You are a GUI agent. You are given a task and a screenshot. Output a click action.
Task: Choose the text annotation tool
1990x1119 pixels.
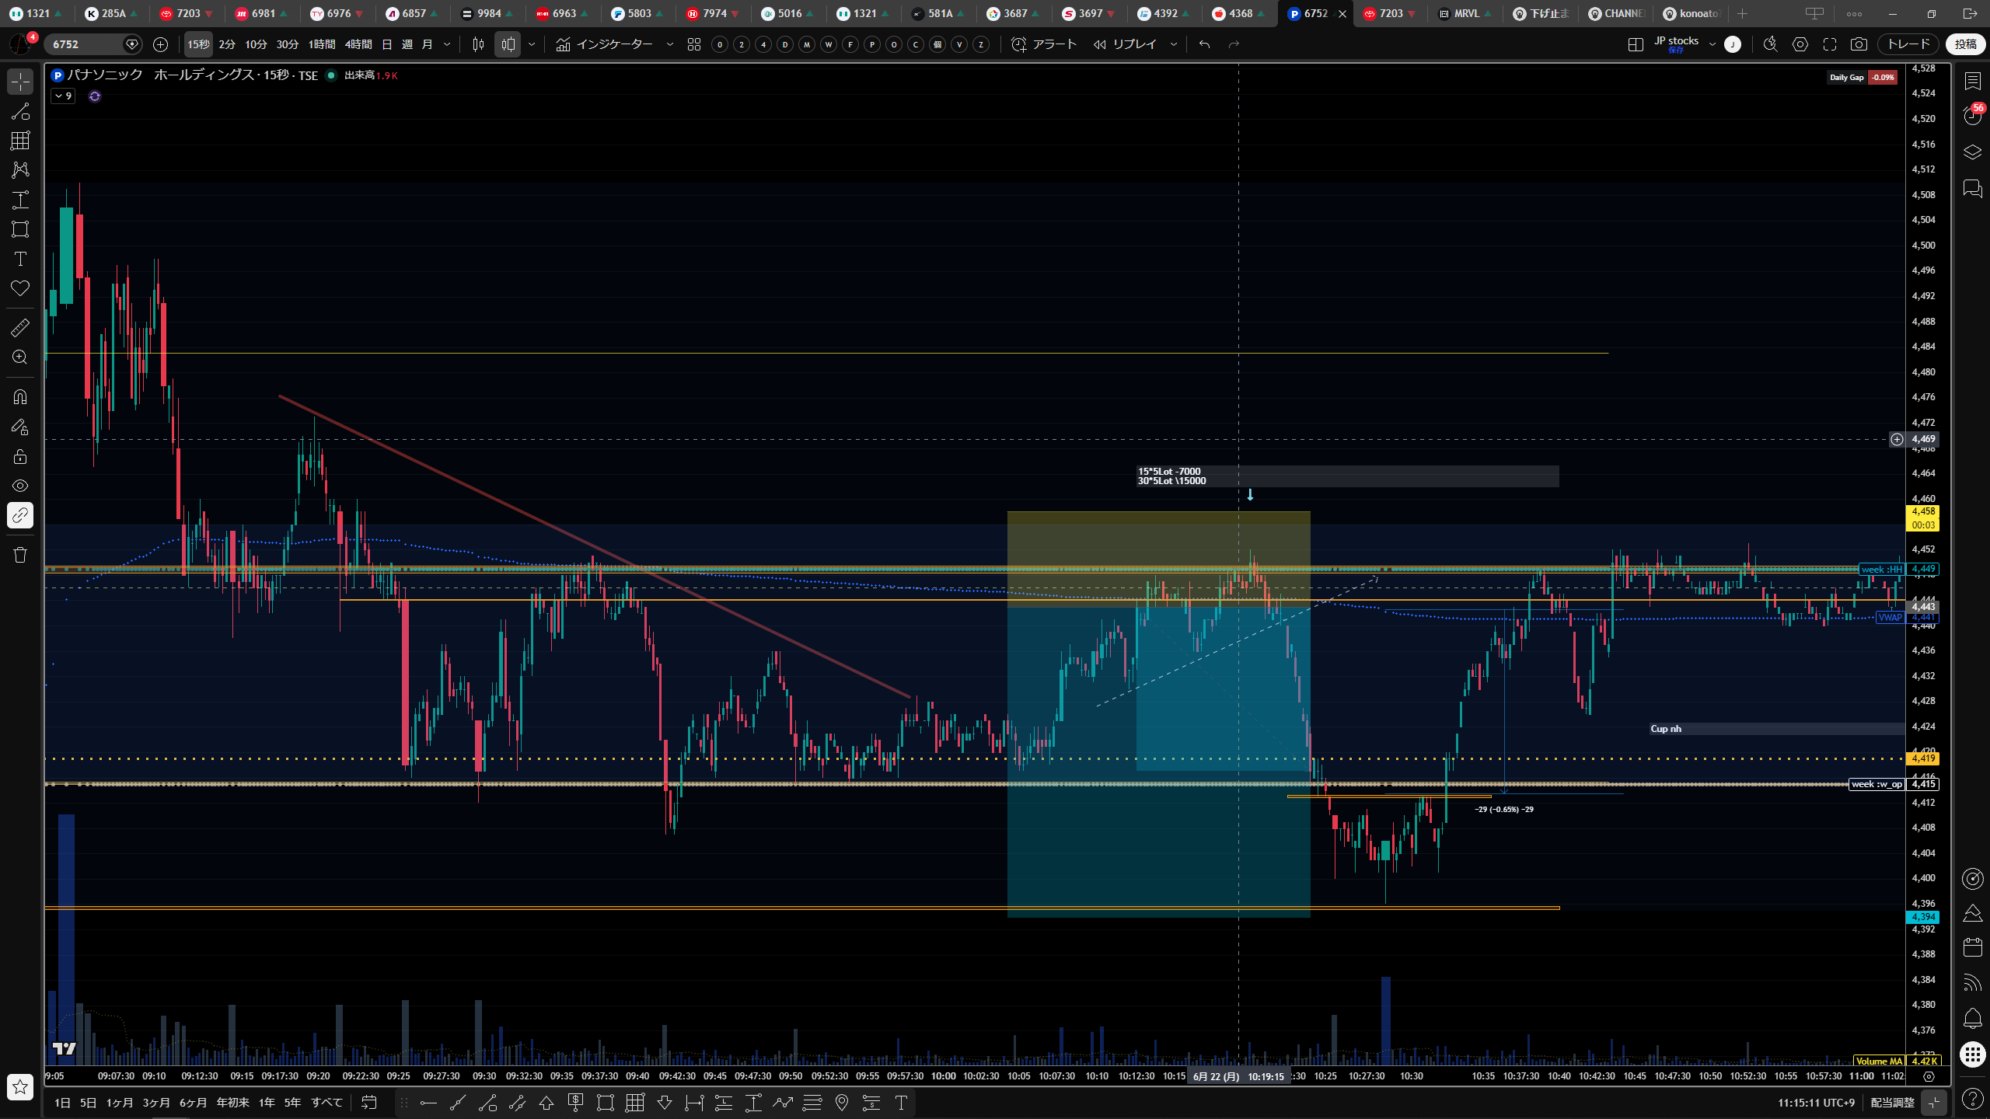(x=20, y=259)
